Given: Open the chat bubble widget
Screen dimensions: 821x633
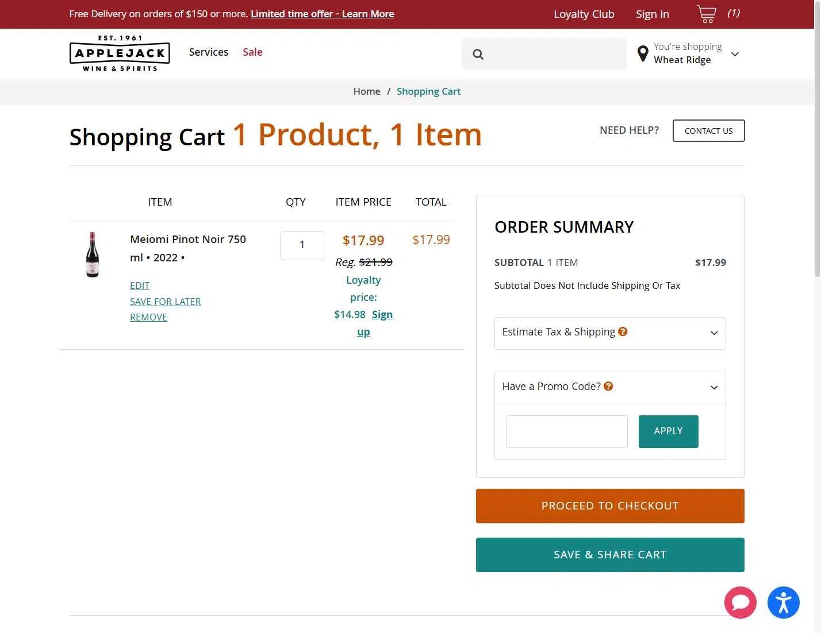Looking at the screenshot, I should tap(741, 603).
